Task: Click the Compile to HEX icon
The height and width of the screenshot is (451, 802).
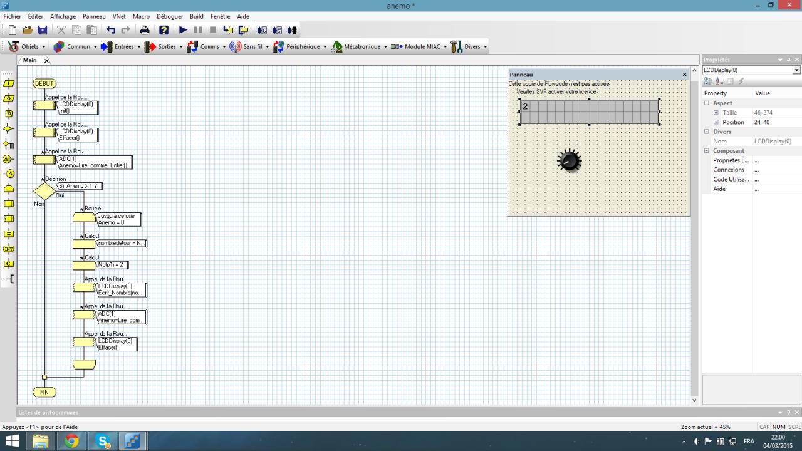Action: [x=277, y=30]
